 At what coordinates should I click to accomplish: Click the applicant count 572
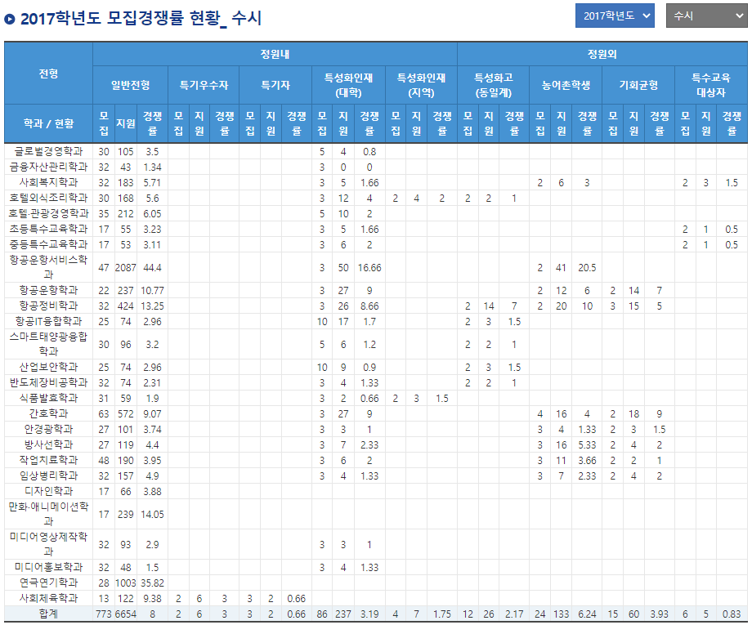pyautogui.click(x=126, y=414)
